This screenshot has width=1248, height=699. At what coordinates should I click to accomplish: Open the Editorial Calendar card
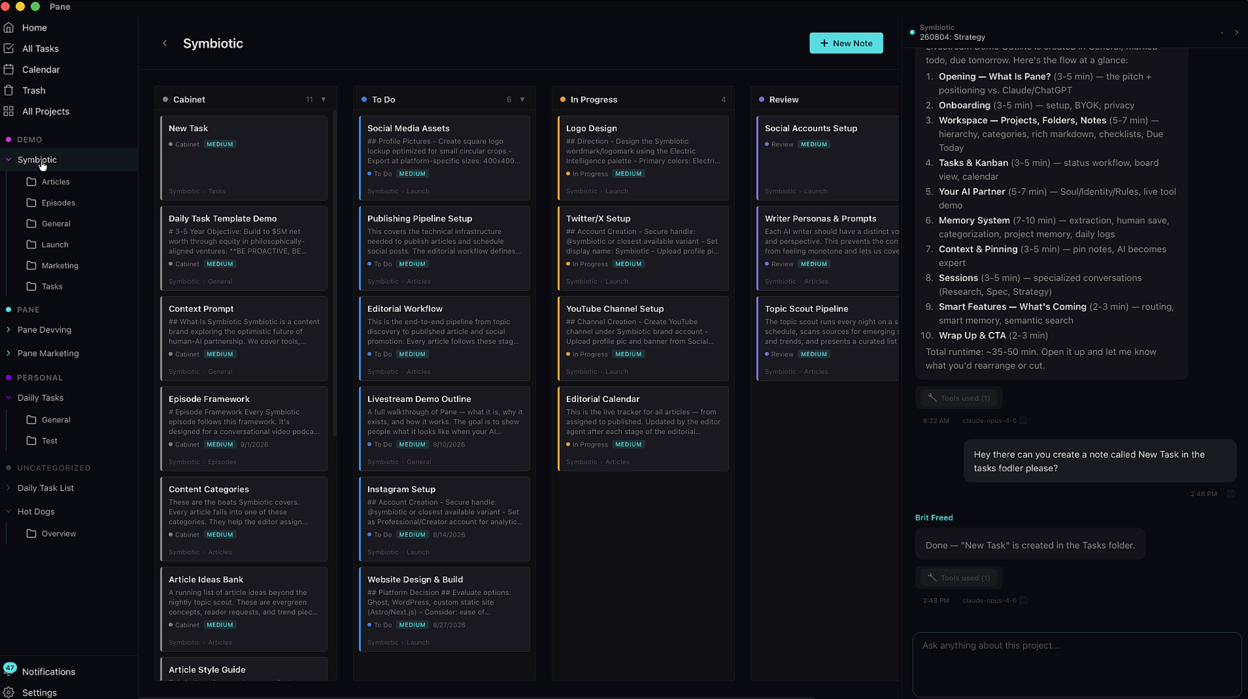click(643, 429)
